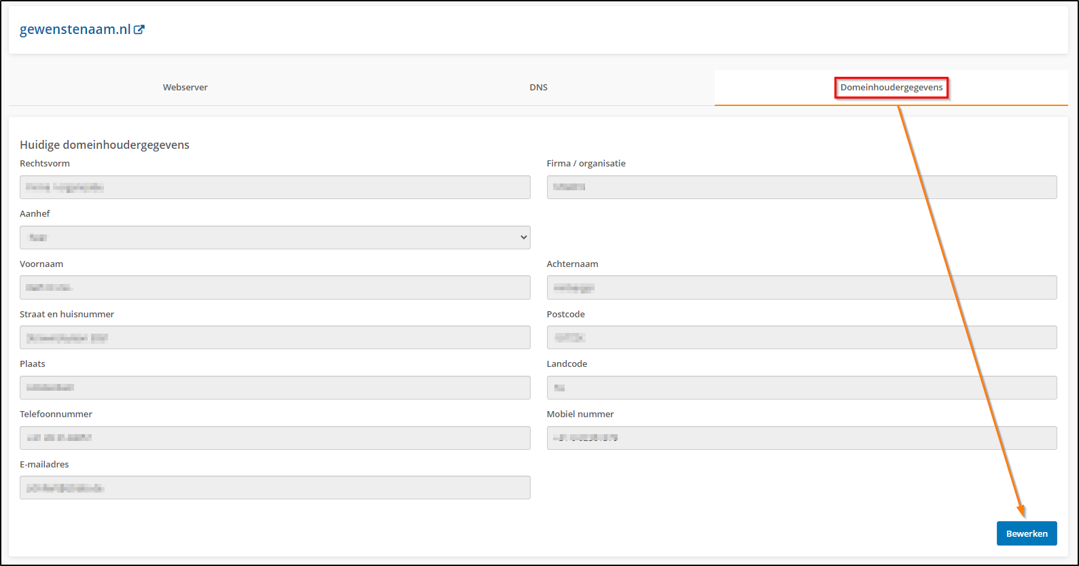Open the external link icon beside gewenstenaam.nl
Image resolution: width=1079 pixels, height=566 pixels.
[x=139, y=30]
